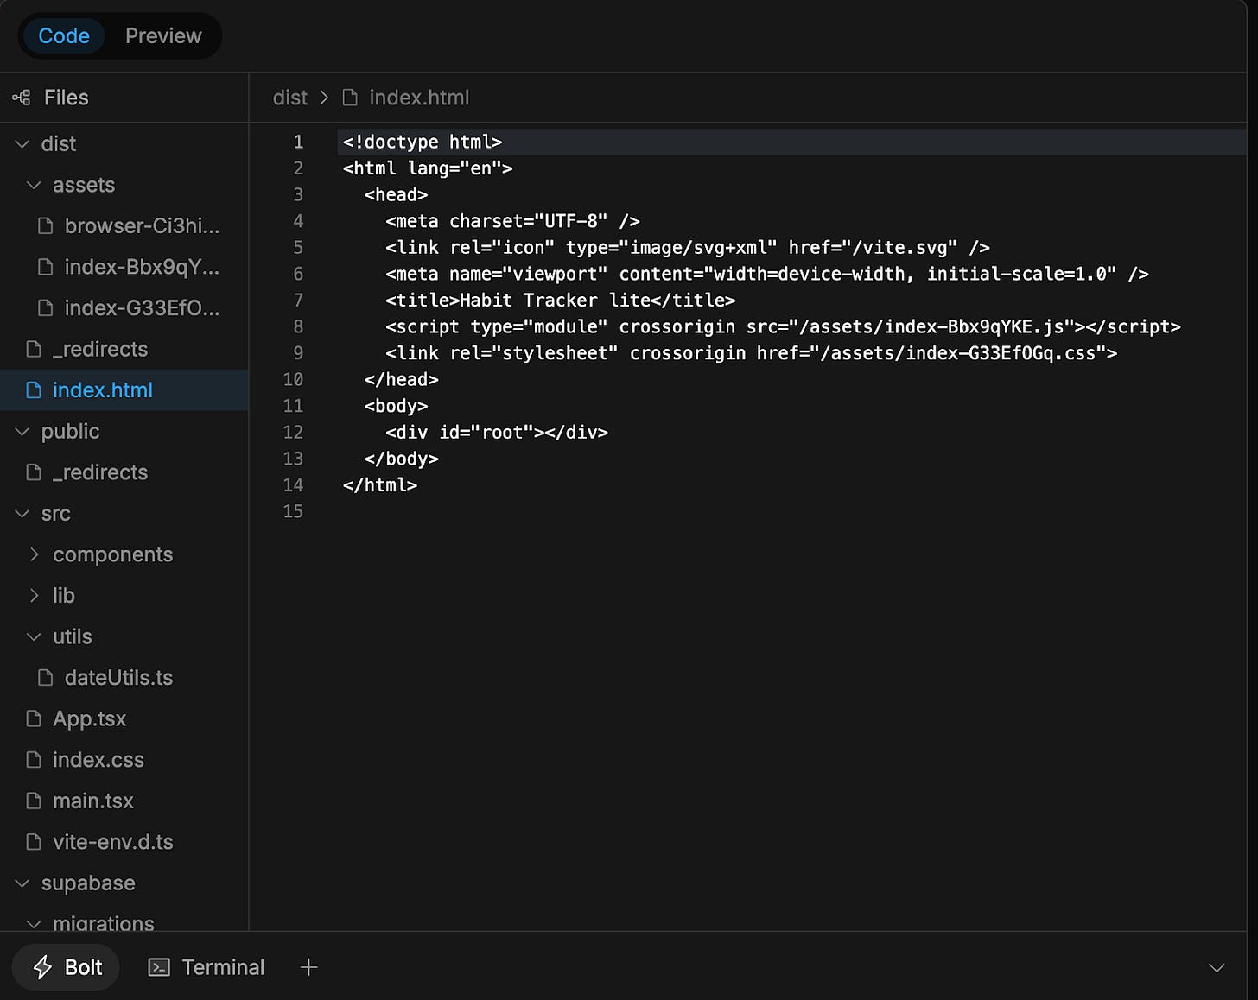
Task: Click the src folder label
Action: (56, 513)
